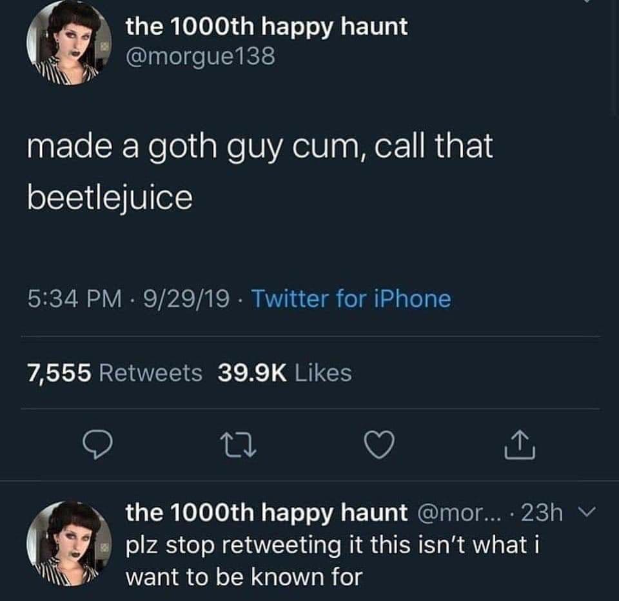Click the Twitter for iPhone source link

(350, 299)
